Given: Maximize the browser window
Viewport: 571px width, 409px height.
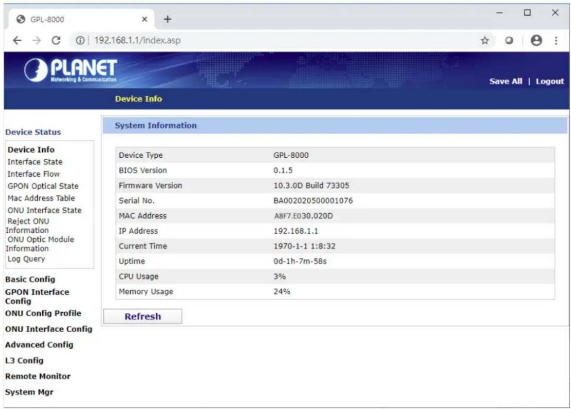Looking at the screenshot, I should 527,13.
